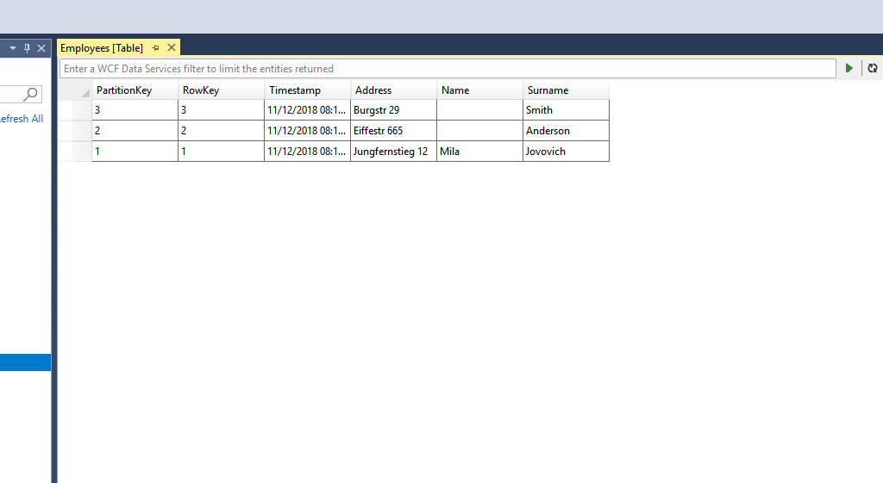Close the left side panel
This screenshot has height=483, width=883.
tap(41, 48)
